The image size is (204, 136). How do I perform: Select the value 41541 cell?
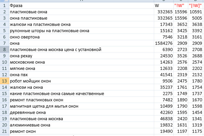[x=164, y=75]
